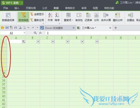
Task: Add a new document tab with plus
Action: (x=116, y=28)
